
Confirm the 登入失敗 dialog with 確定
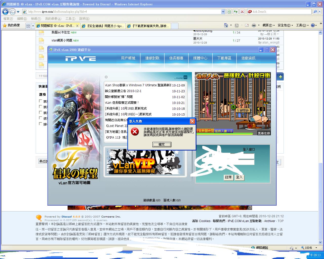[x=162, y=144]
